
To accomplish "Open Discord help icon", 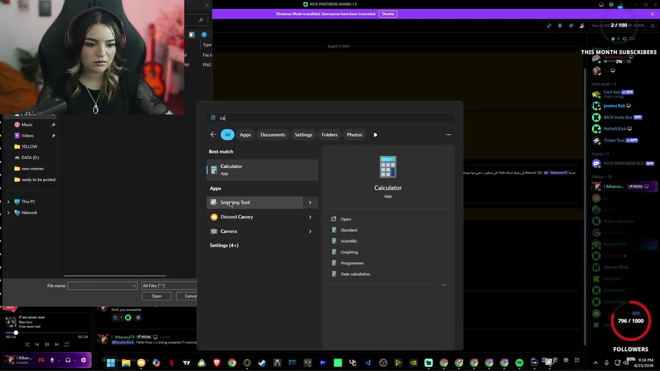I will 611,5.
